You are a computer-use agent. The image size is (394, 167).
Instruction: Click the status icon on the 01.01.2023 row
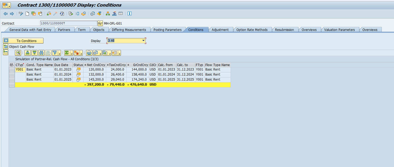pyautogui.click(x=78, y=69)
